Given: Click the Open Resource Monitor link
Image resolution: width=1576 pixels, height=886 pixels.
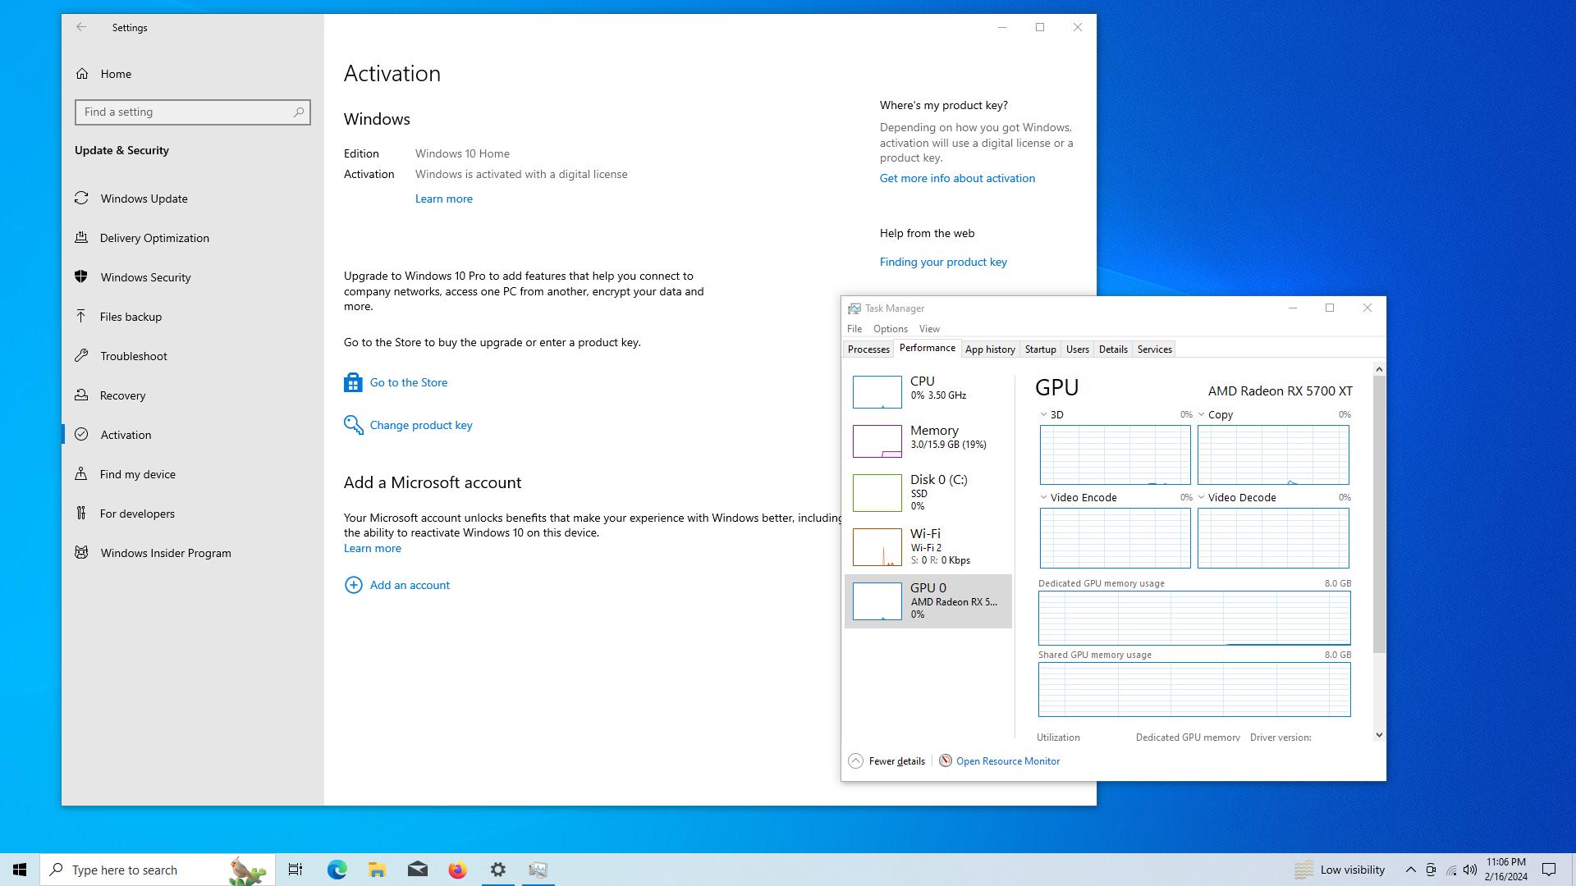Looking at the screenshot, I should point(1007,760).
